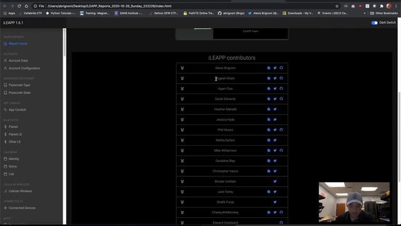Screen dimensions: 401x226
Task: Open Connected Devices in the sidebar
Action: pyautogui.click(x=19, y=208)
